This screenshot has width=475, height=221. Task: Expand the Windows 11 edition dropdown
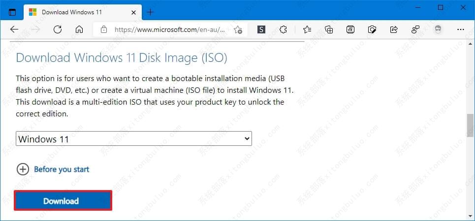(x=134, y=139)
